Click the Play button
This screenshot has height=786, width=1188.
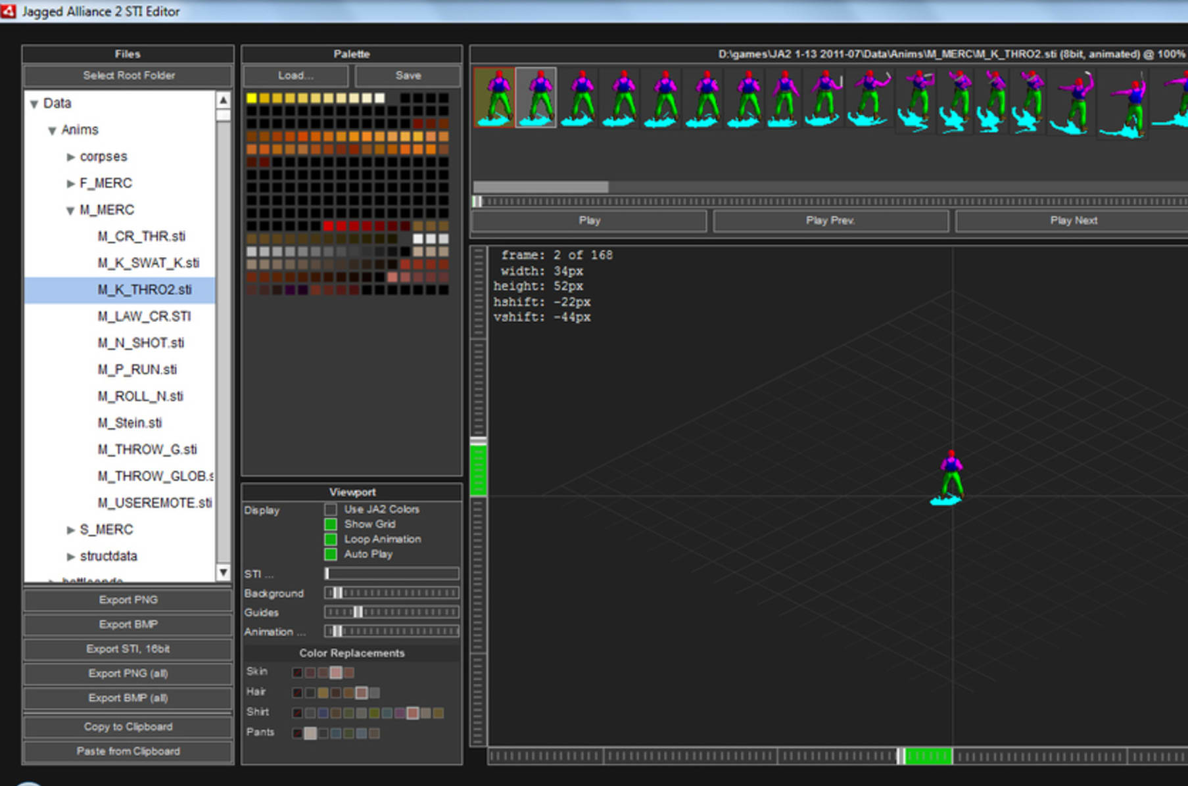(x=589, y=221)
